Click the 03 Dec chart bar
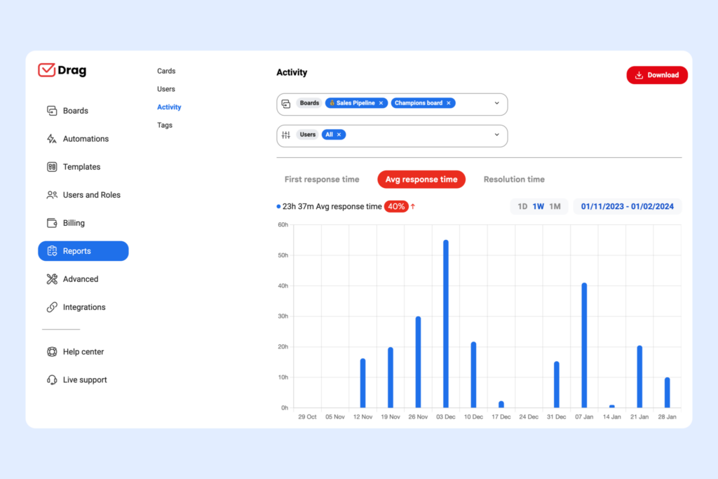 tap(446, 324)
